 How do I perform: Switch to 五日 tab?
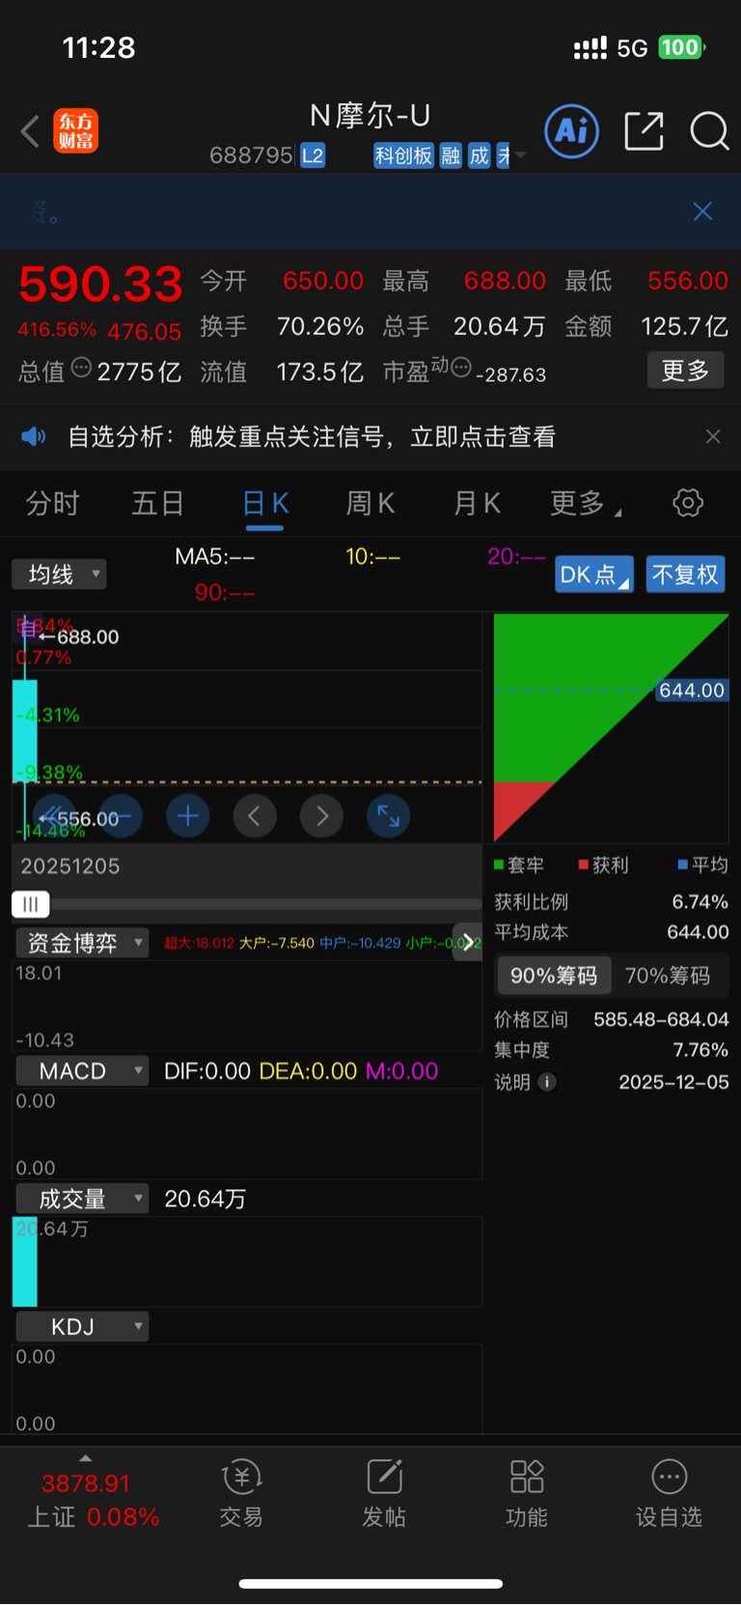pyautogui.click(x=158, y=503)
